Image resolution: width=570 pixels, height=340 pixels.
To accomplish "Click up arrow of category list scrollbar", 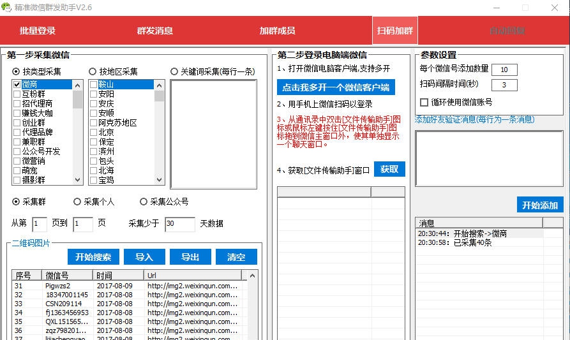I will point(77,85).
